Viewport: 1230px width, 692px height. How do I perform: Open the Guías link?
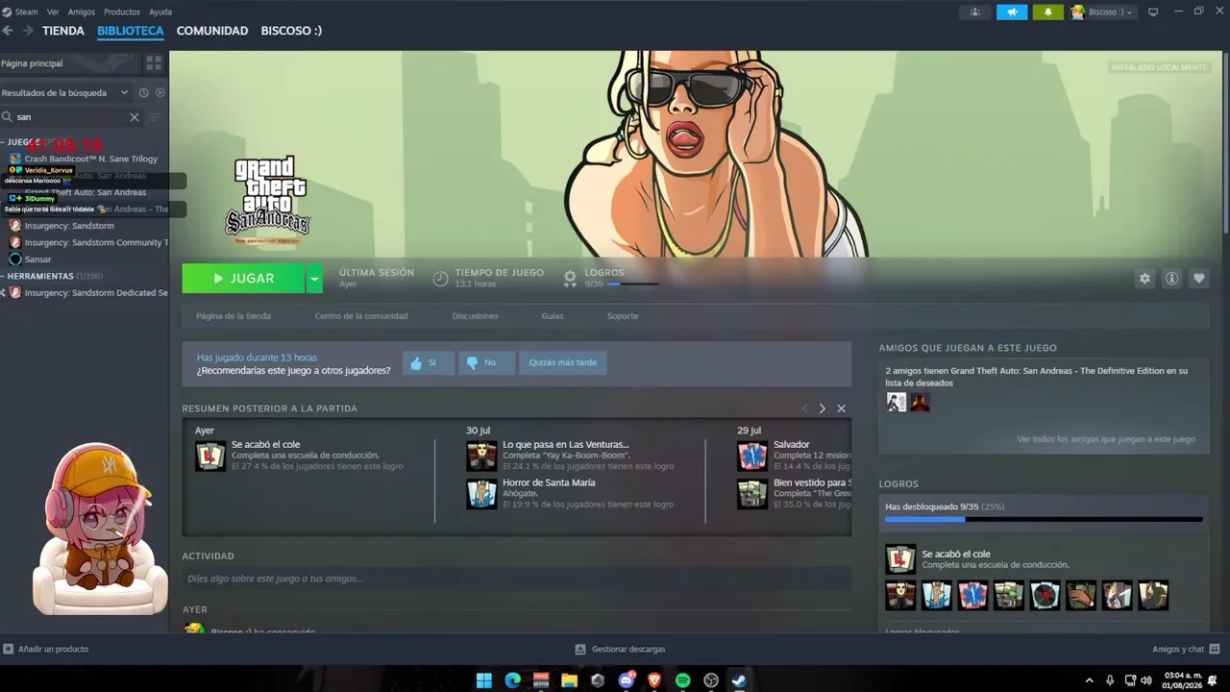[552, 316]
